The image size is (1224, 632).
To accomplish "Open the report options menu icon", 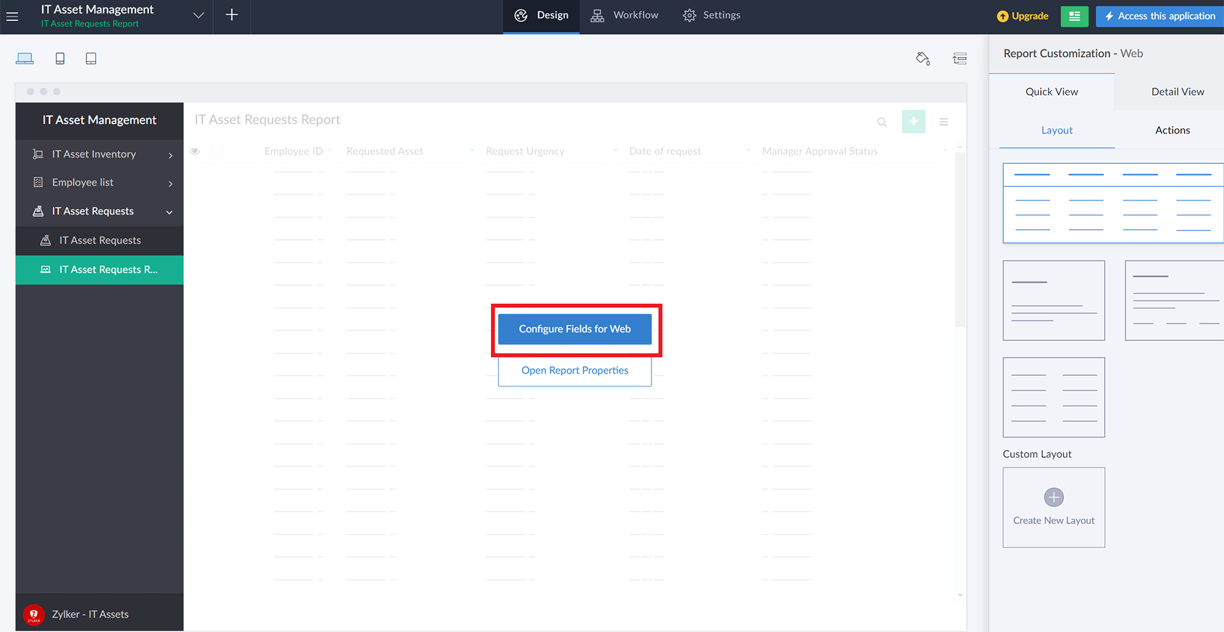I will pyautogui.click(x=944, y=122).
